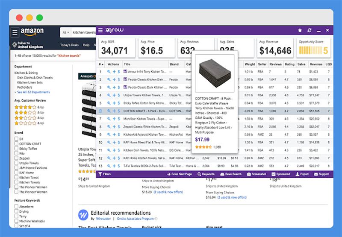Open the Egrow hamburger menu
The image size is (342, 237).
point(100,30)
